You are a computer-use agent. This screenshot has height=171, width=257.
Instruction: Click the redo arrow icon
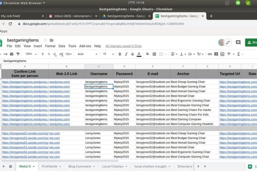pyautogui.click(x=5, y=54)
